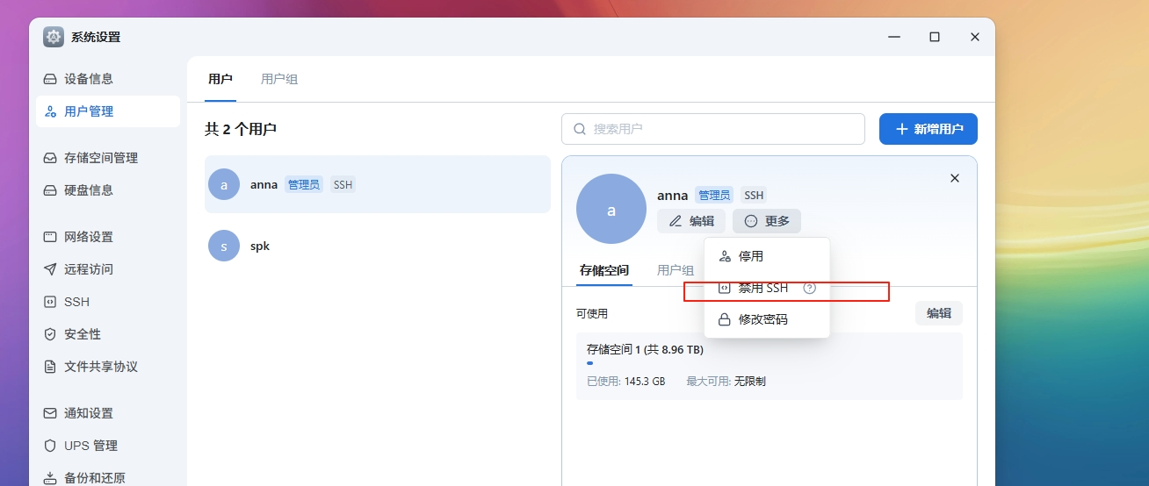The width and height of the screenshot is (1149, 486).
Task: Open Disk Info (硬盘信息) page
Action: 108,190
